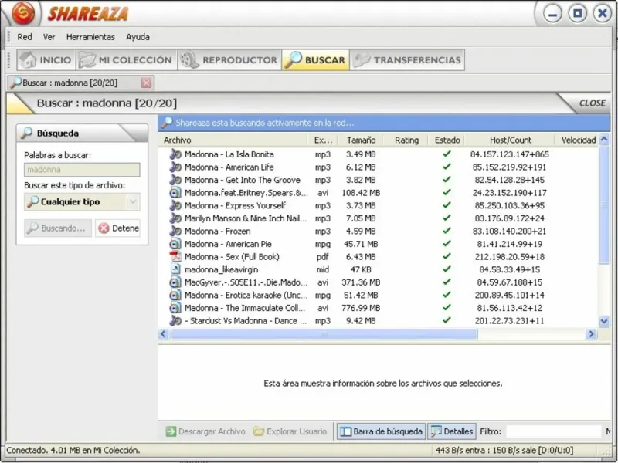The height and width of the screenshot is (463, 618).
Task: Click the horizontal scrollbar thumb
Action: 324,334
